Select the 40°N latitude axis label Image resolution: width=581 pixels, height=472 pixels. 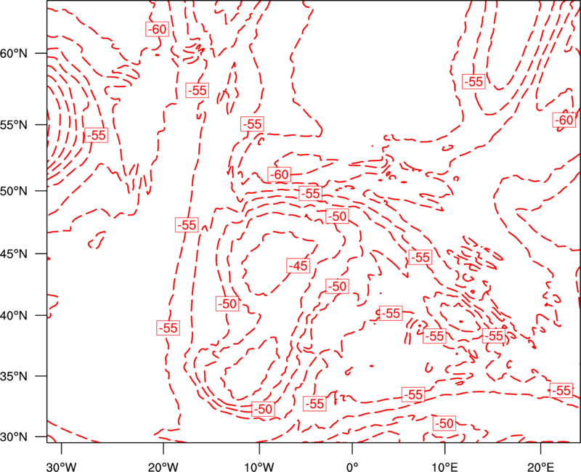click(x=14, y=315)
